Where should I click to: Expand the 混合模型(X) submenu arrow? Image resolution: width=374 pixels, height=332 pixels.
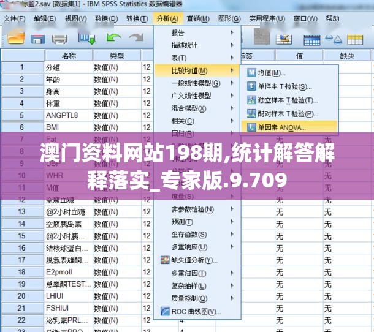[232, 108]
